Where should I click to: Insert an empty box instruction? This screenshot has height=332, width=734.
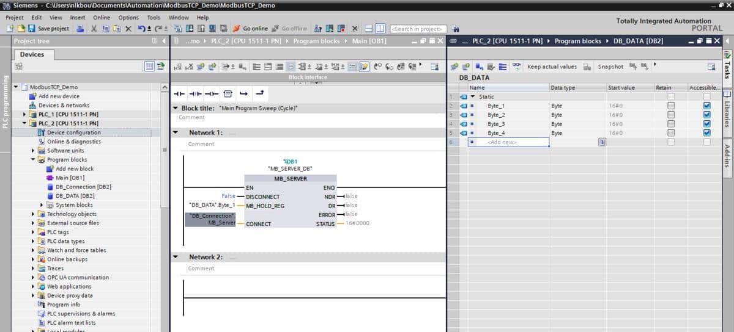[x=228, y=93]
